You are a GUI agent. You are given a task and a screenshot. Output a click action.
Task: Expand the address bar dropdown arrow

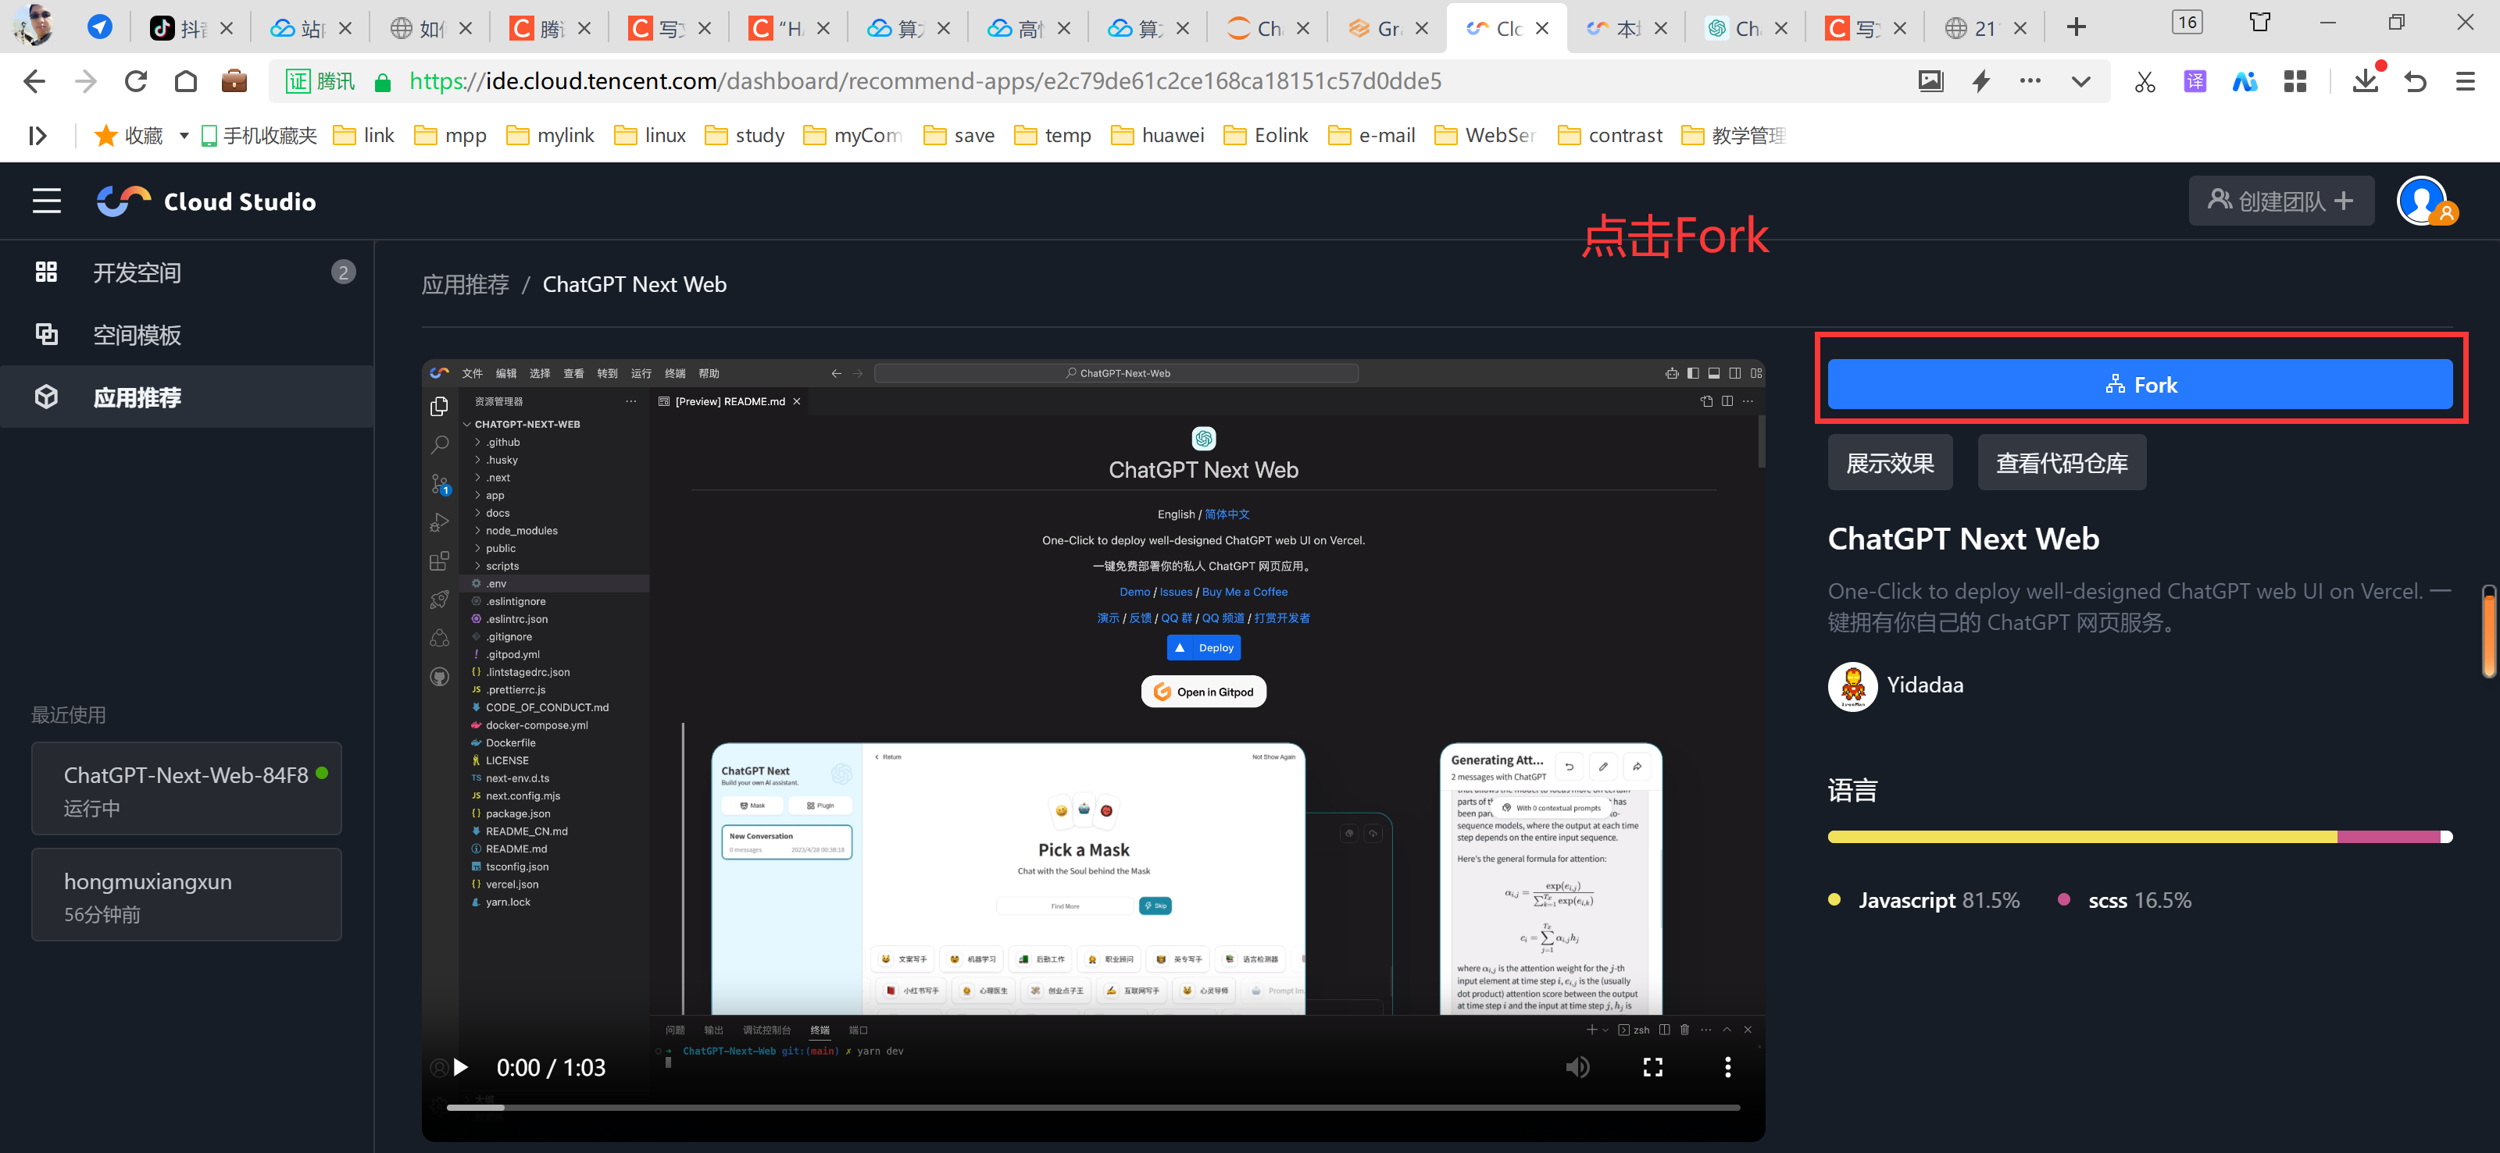[x=2080, y=81]
